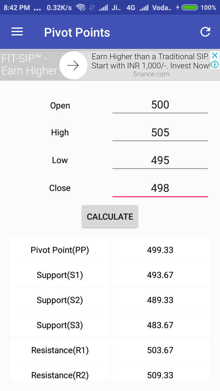Click the High value field
Screen dimensions: 220x391
point(160,133)
